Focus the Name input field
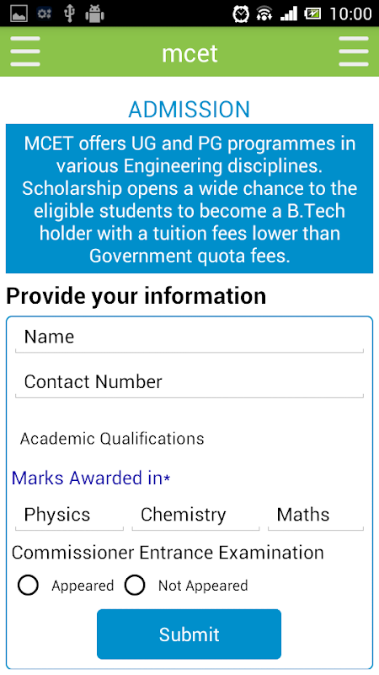The image size is (379, 675). tap(189, 337)
